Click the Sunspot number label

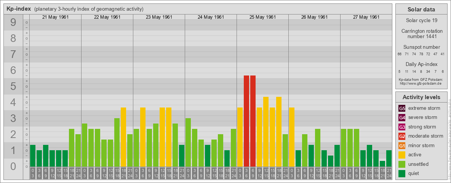coord(421,47)
